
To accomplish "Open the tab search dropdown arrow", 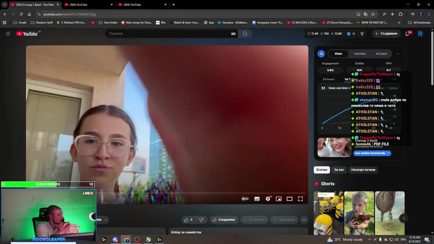I will [4, 4].
